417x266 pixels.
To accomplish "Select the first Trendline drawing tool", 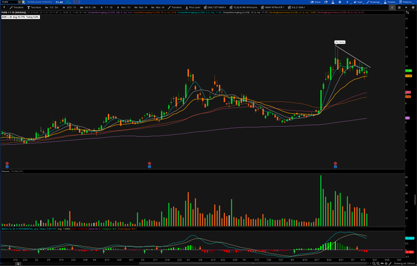I will [x=17, y=7].
